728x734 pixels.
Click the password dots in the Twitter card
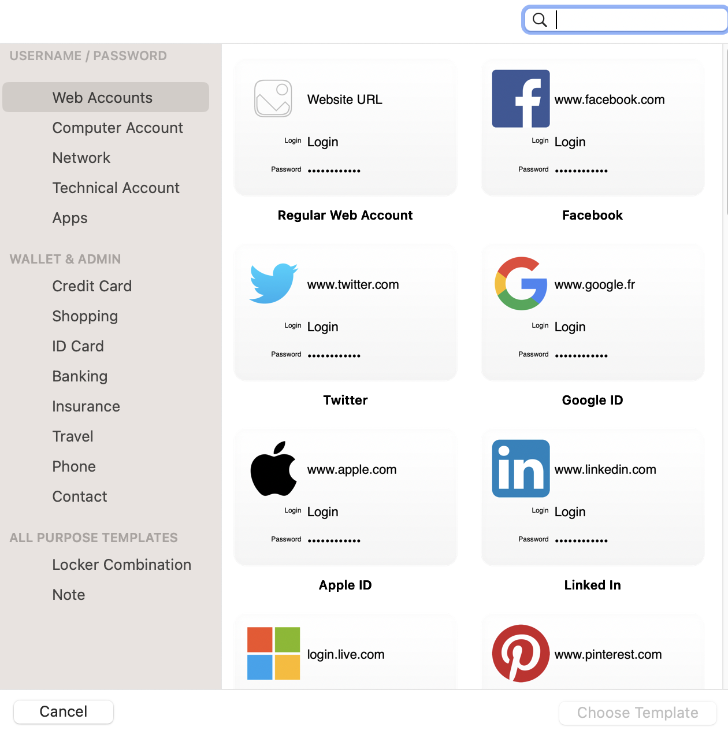334,355
